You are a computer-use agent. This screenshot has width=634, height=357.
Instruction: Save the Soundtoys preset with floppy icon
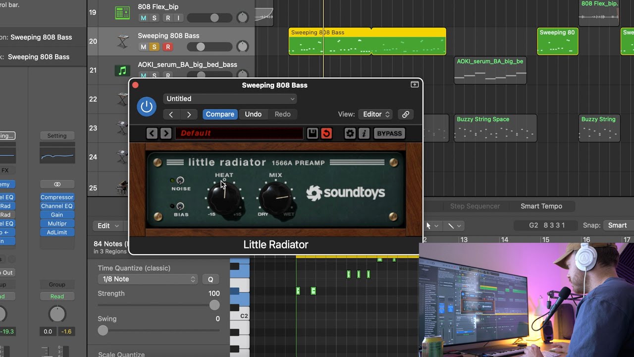312,133
